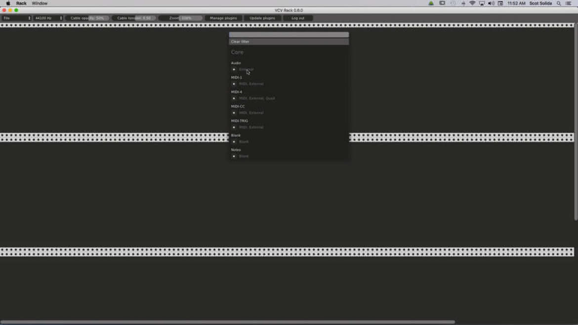Click Clear filter in module browser
Screen dimensions: 578x325
tap(289, 42)
